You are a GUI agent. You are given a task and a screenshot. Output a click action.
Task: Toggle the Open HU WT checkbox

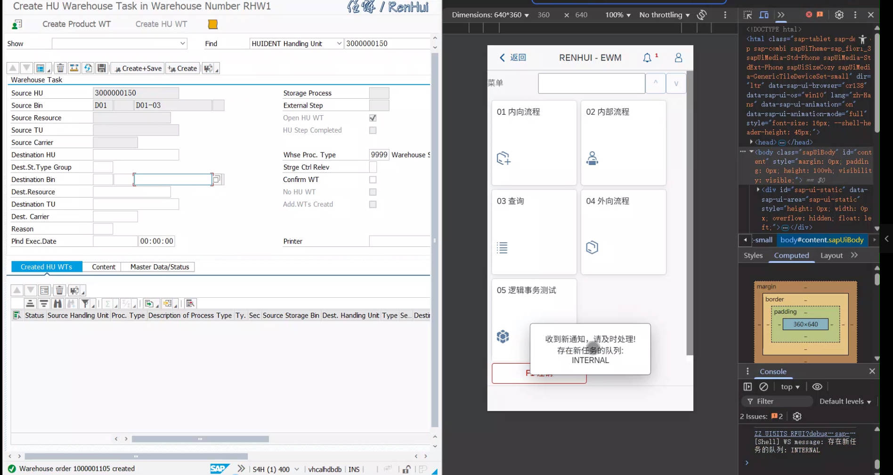373,118
